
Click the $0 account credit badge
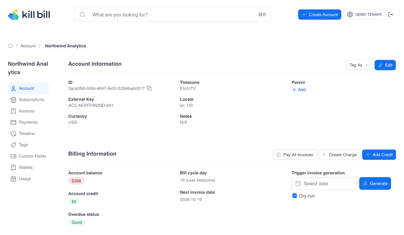(74, 202)
